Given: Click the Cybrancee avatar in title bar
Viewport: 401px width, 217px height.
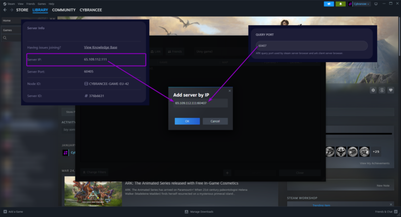Looking at the screenshot, I should [350, 4].
